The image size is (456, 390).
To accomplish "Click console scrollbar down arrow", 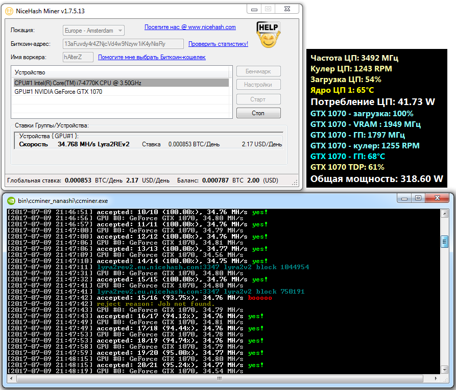I will (x=444, y=370).
